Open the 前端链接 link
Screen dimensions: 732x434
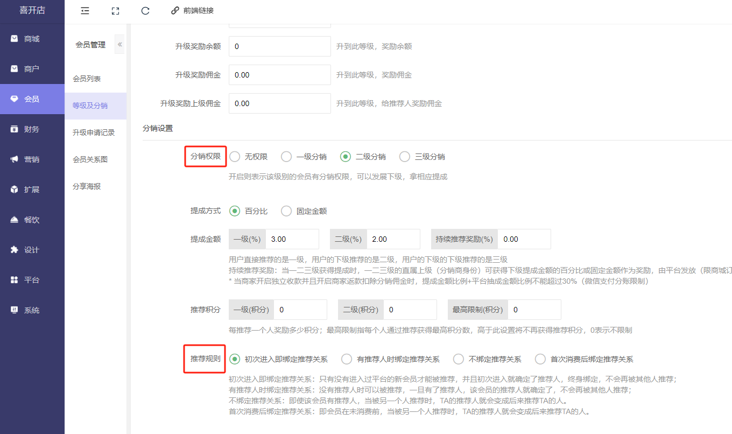198,11
